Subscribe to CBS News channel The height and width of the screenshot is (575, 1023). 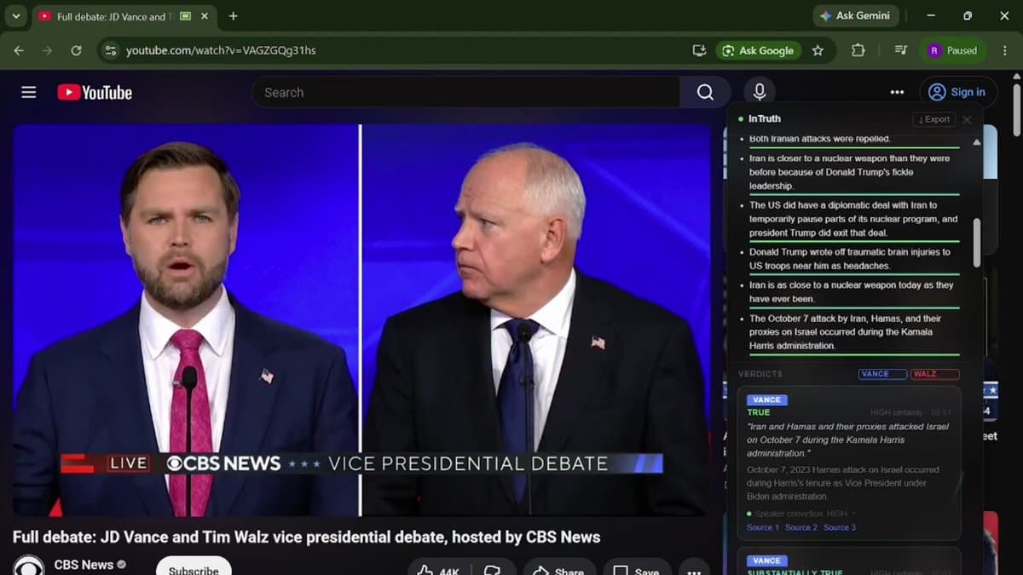pos(194,568)
